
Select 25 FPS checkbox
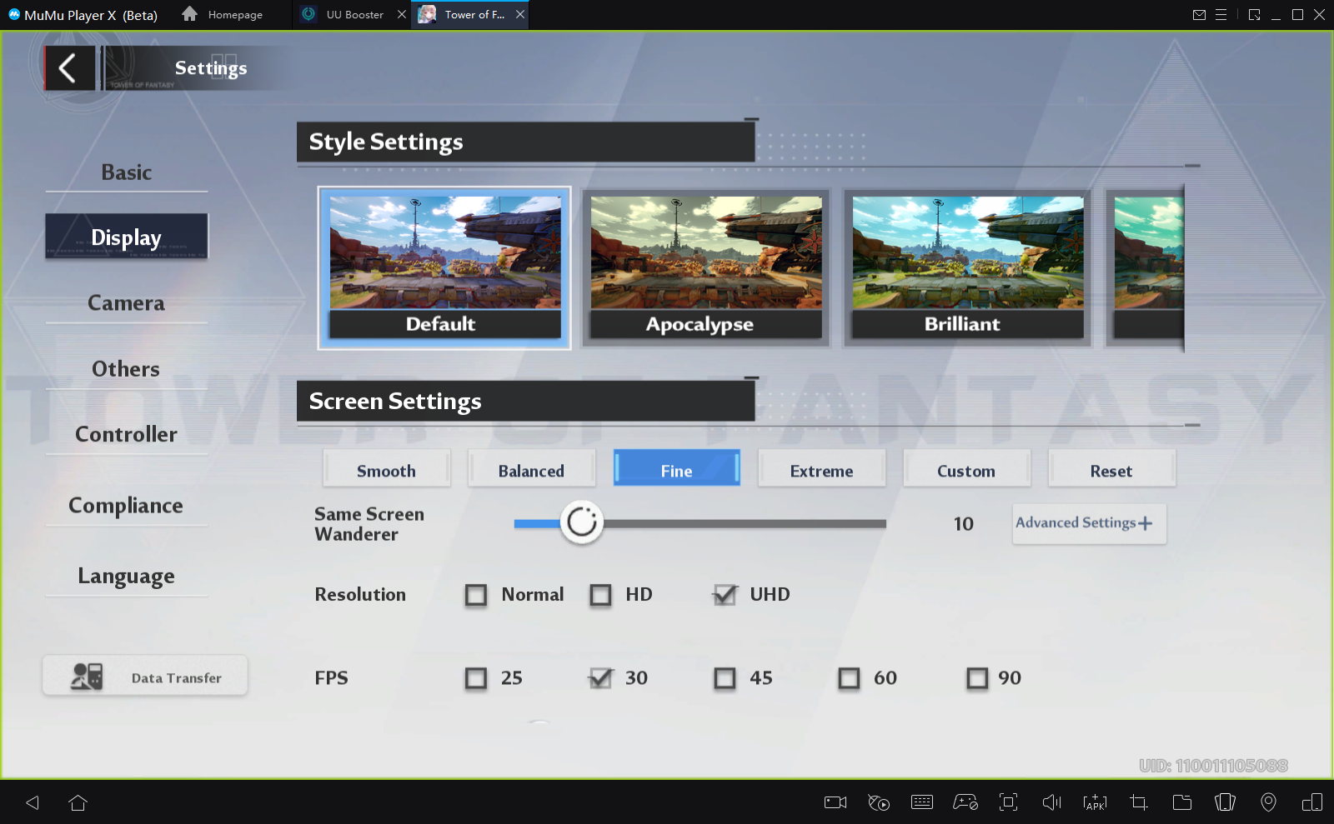[476, 678]
